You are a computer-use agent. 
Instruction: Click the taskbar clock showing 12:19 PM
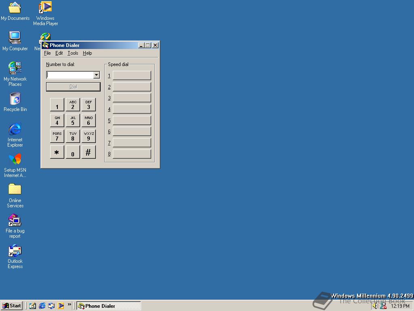point(400,306)
